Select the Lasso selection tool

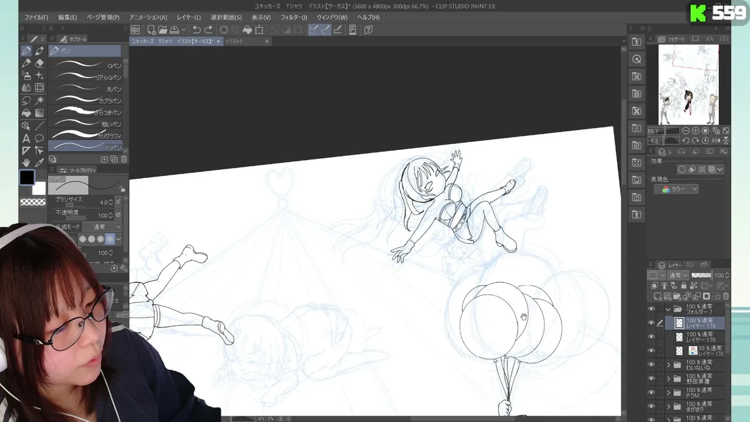tap(26, 100)
